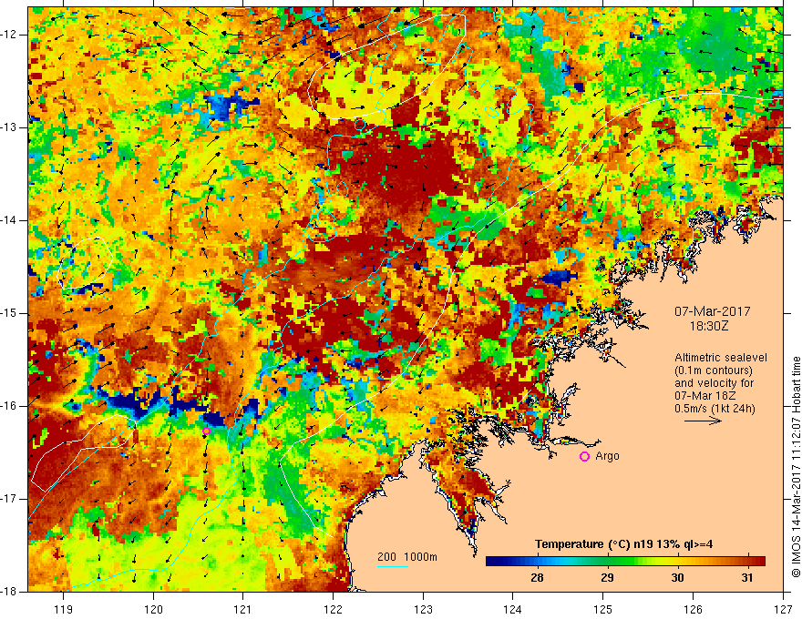Click longitude axis label 122

333,609
